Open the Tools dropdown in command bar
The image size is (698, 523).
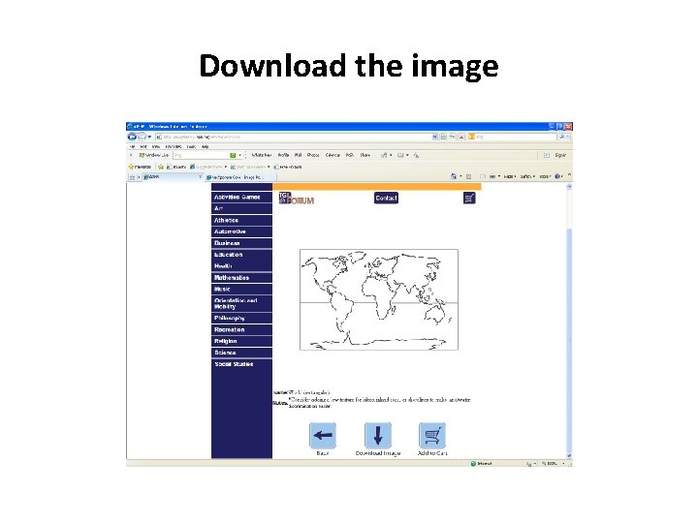[545, 176]
